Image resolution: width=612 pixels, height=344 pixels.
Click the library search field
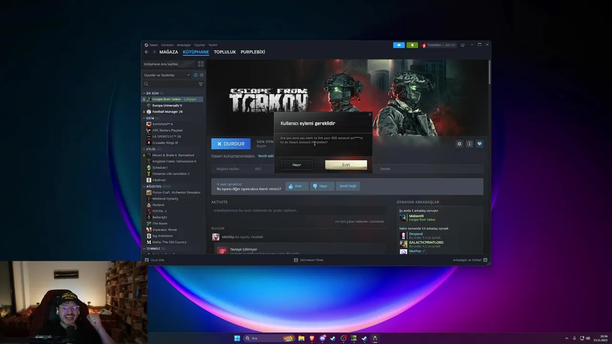point(170,84)
